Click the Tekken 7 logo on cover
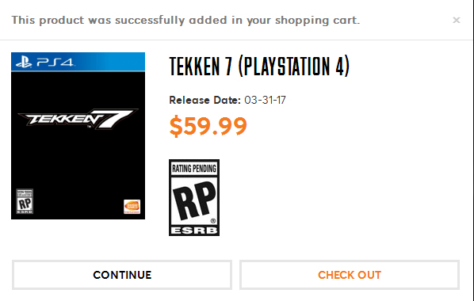 pos(78,119)
